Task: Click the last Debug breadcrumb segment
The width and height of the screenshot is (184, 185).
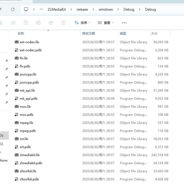Action: [150, 9]
